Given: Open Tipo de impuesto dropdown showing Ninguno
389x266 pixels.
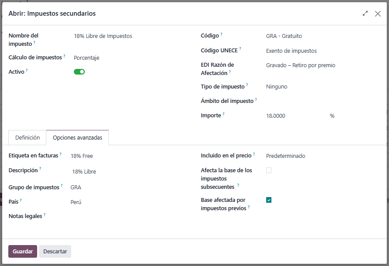Looking at the screenshot, I should click(306, 87).
